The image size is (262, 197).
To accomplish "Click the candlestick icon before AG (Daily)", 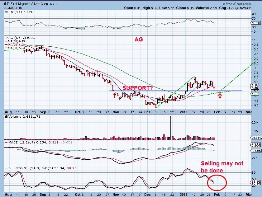I will pos(6,38).
